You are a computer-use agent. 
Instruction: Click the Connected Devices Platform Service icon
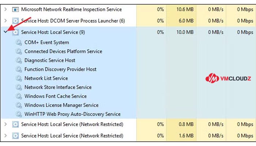pyautogui.click(x=19, y=51)
